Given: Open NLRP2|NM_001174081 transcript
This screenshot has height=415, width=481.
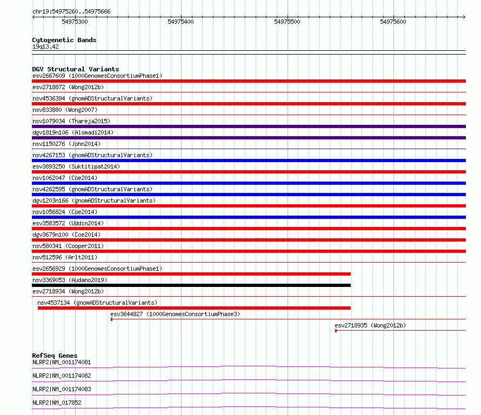Looking at the screenshot, I should click(x=62, y=362).
